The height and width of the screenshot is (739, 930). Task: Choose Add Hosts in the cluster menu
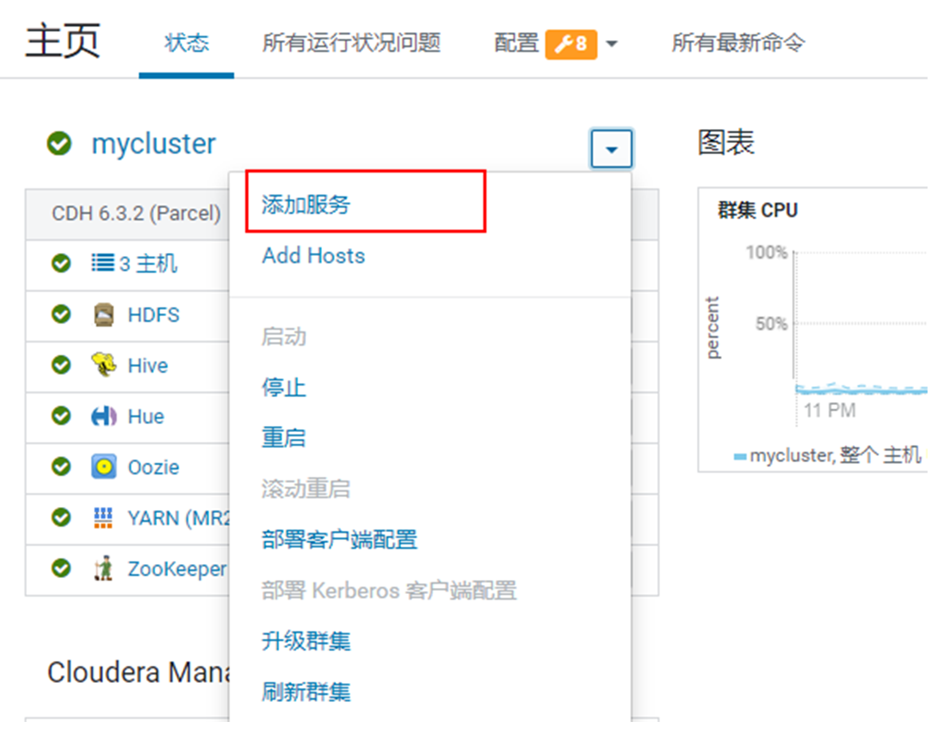click(314, 256)
